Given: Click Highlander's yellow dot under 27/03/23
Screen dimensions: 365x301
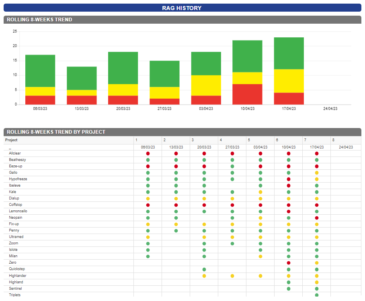Looking at the screenshot, I should pyautogui.click(x=232, y=276).
